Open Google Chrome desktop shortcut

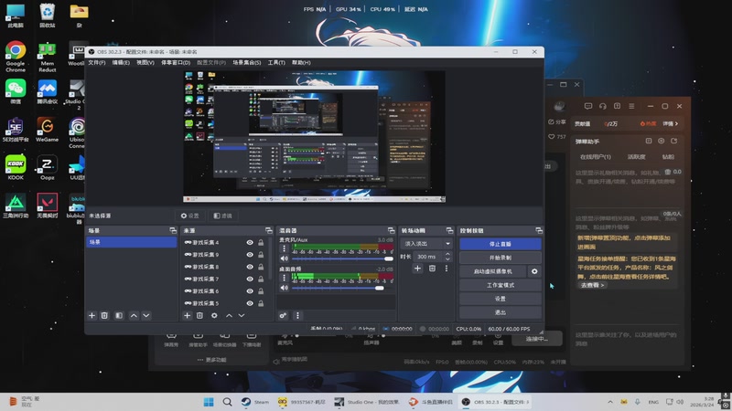tap(16, 56)
